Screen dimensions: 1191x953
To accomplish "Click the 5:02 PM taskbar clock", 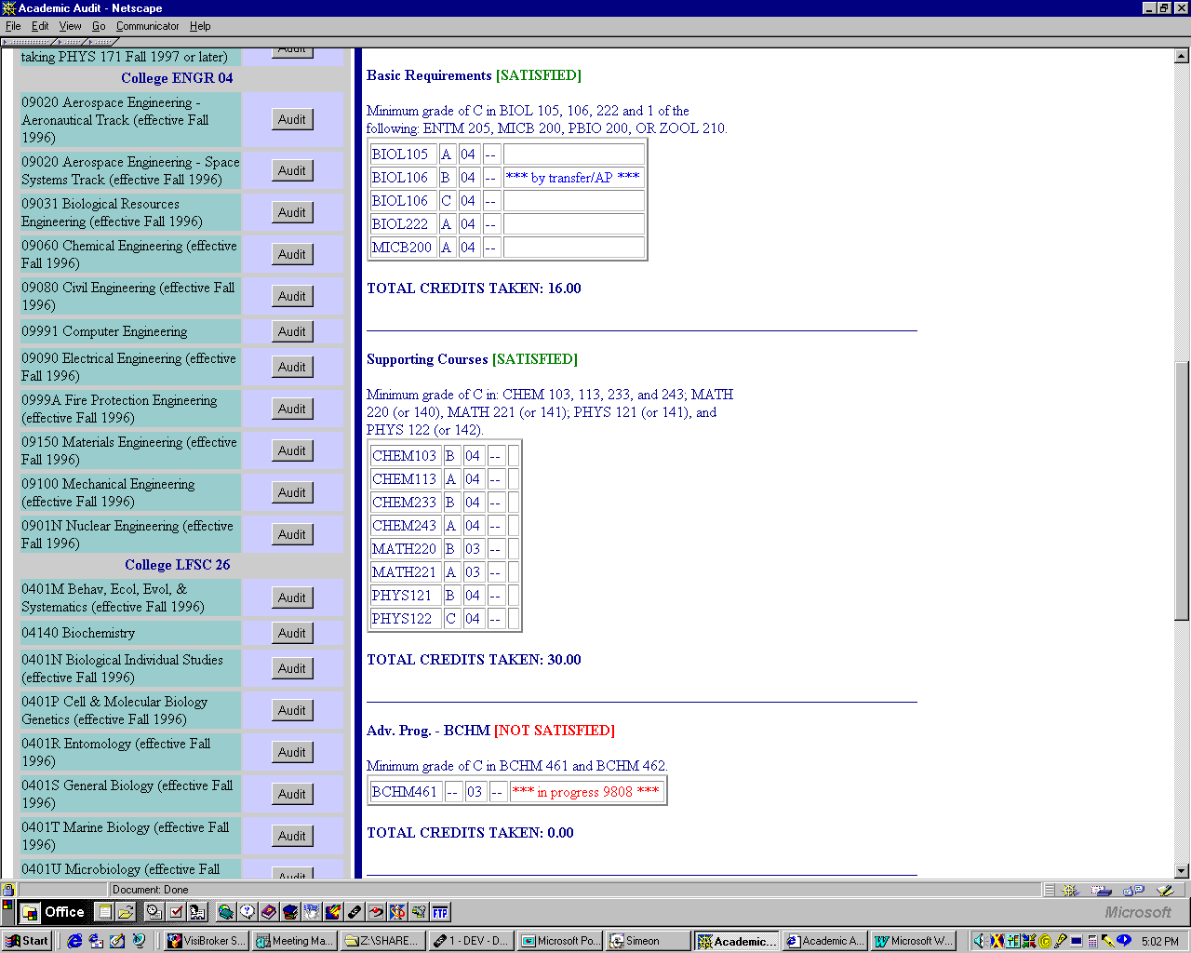I will click(x=1159, y=941).
